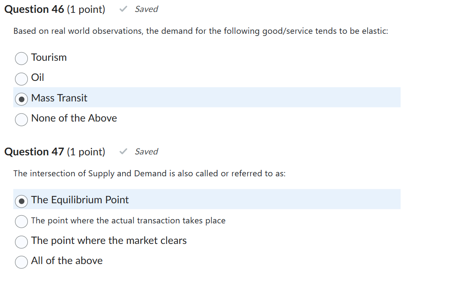Select The Equilibrium Point answer
Screen dimensions: 449x282
[x=21, y=201]
